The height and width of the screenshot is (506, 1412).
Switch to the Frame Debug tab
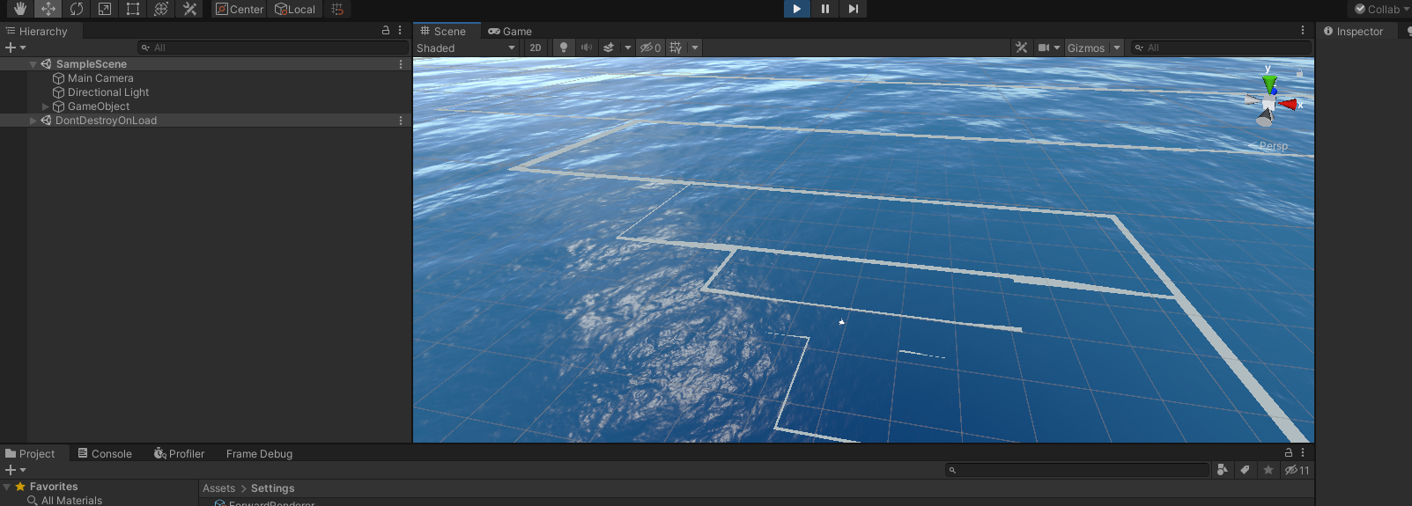[x=259, y=453]
